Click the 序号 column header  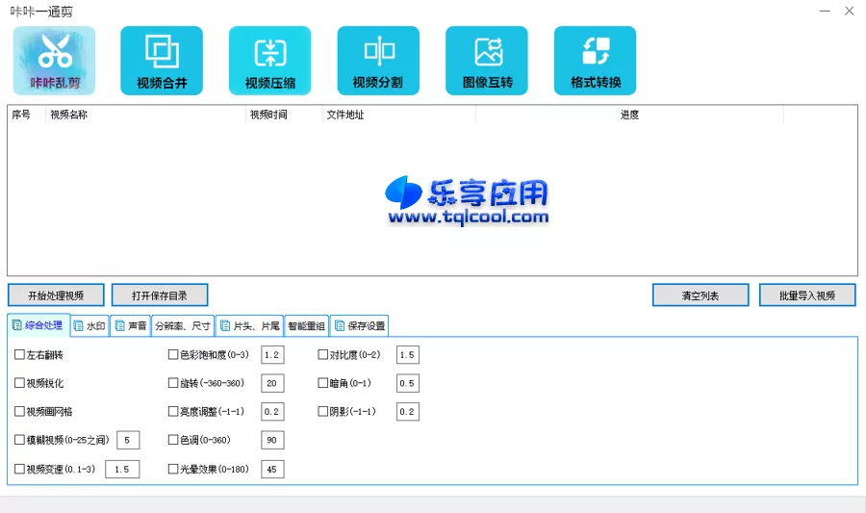click(27, 115)
